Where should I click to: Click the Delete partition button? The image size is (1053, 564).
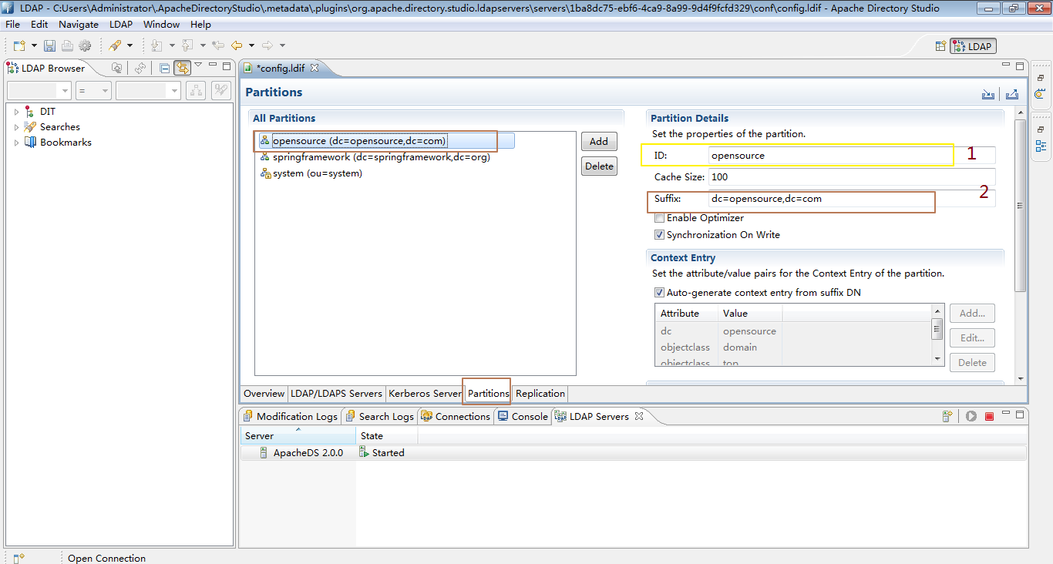599,166
